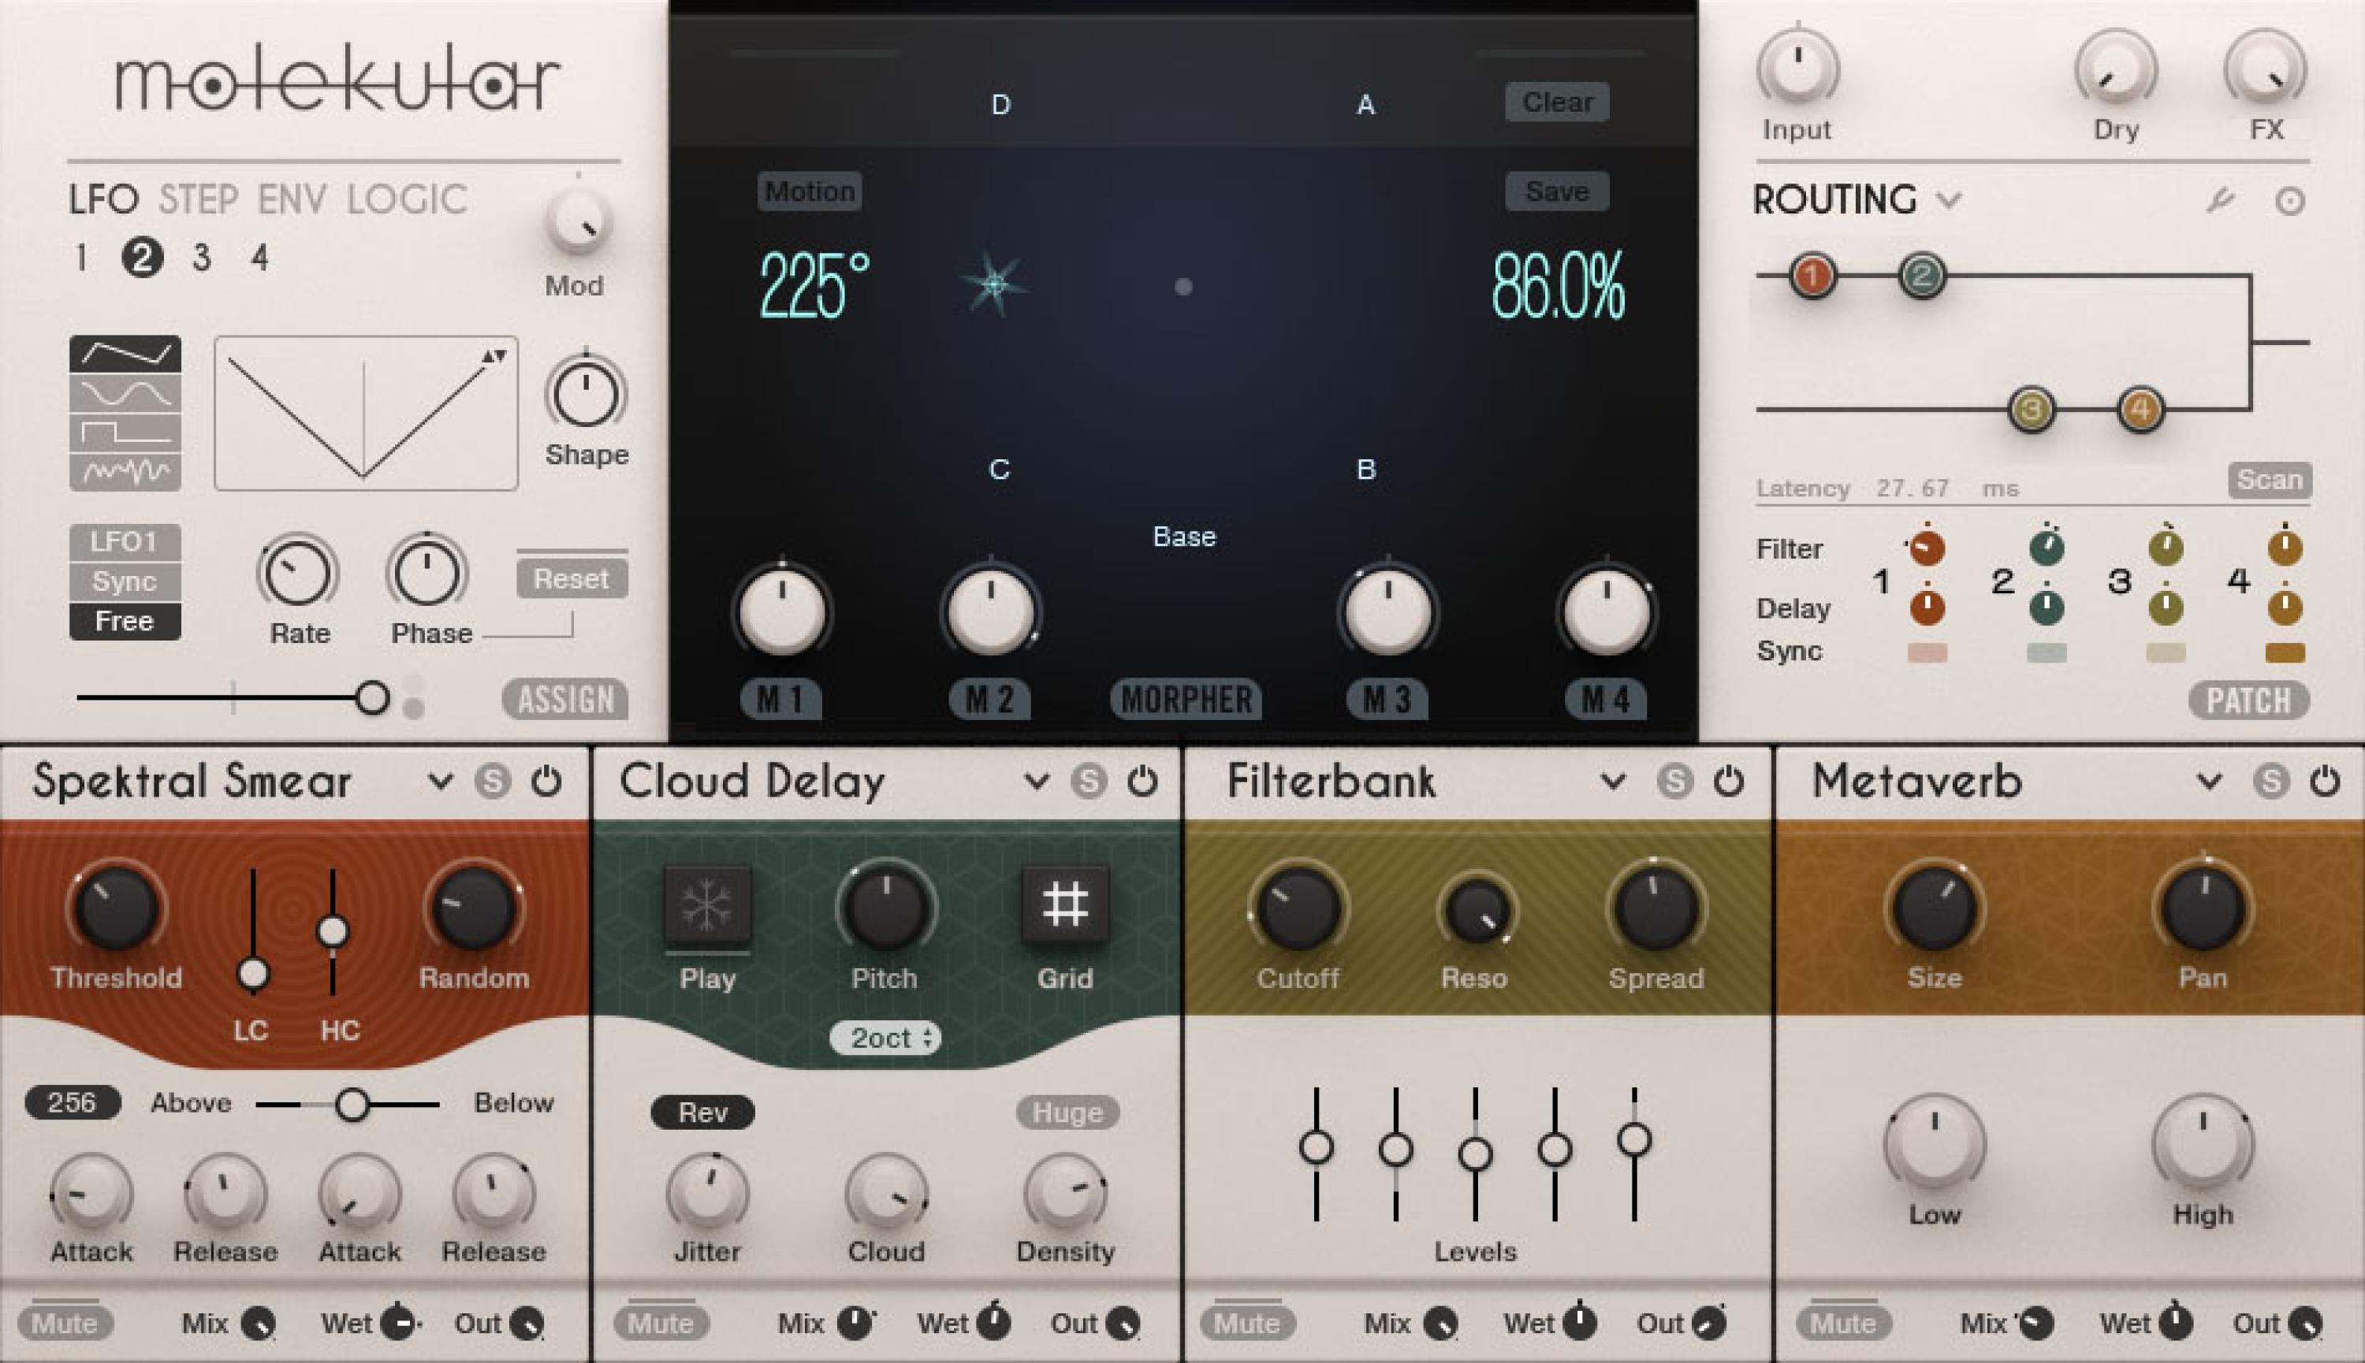
Task: Select the LFO modulator tab
Action: click(x=104, y=199)
